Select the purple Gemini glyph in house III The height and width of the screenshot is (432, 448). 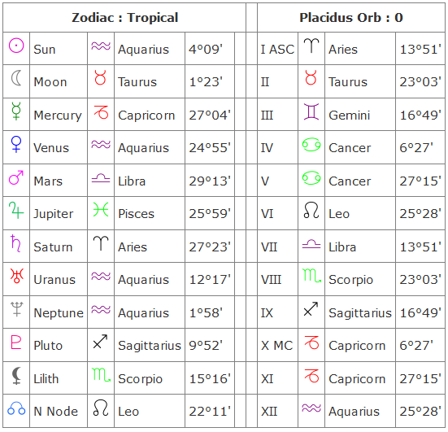point(311,111)
